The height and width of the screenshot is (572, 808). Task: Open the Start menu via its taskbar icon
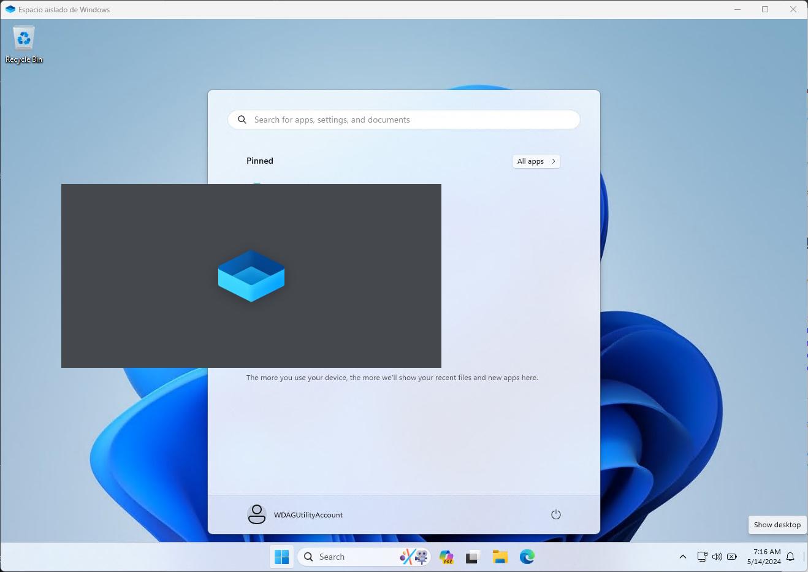tap(281, 557)
